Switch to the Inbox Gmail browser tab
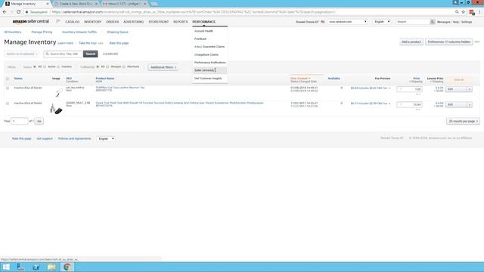 123,4
